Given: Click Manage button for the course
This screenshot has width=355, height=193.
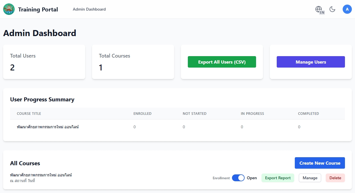Looking at the screenshot, I should pyautogui.click(x=310, y=178).
